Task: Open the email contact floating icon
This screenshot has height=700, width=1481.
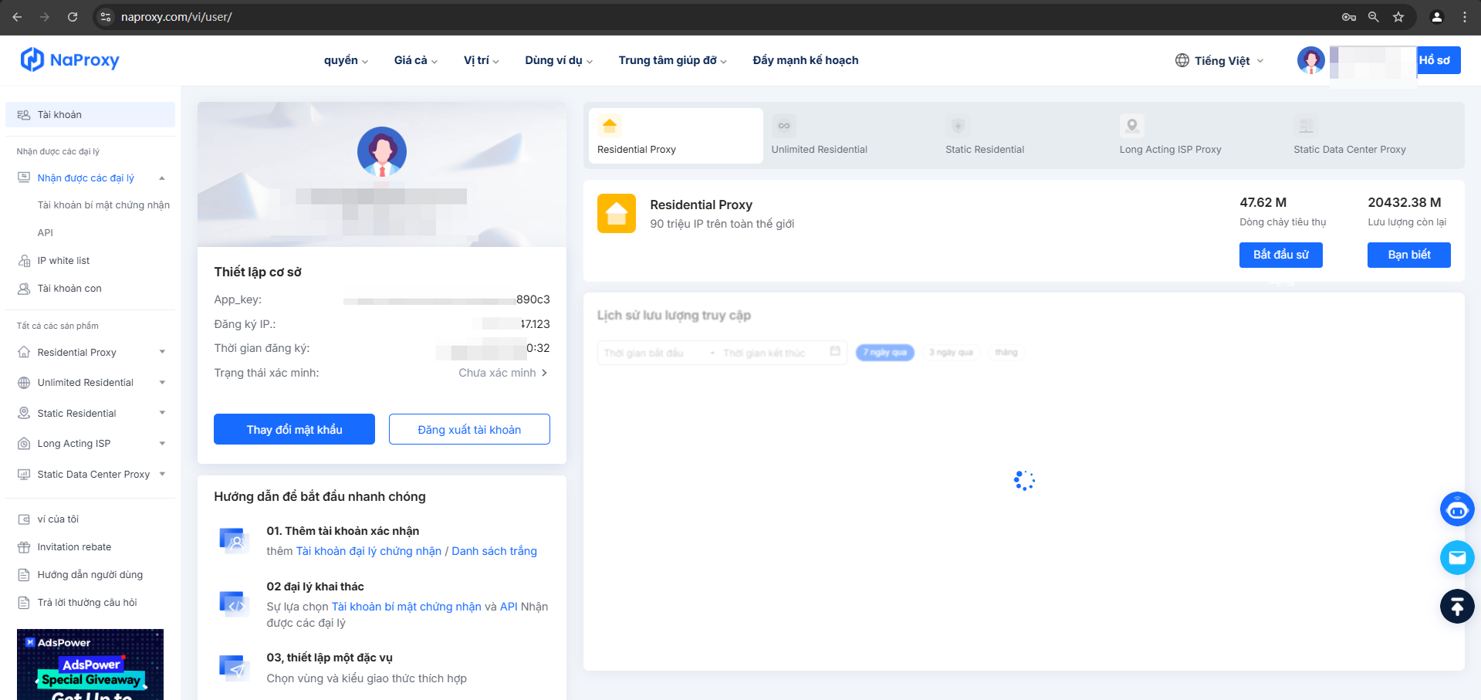Action: tap(1457, 557)
